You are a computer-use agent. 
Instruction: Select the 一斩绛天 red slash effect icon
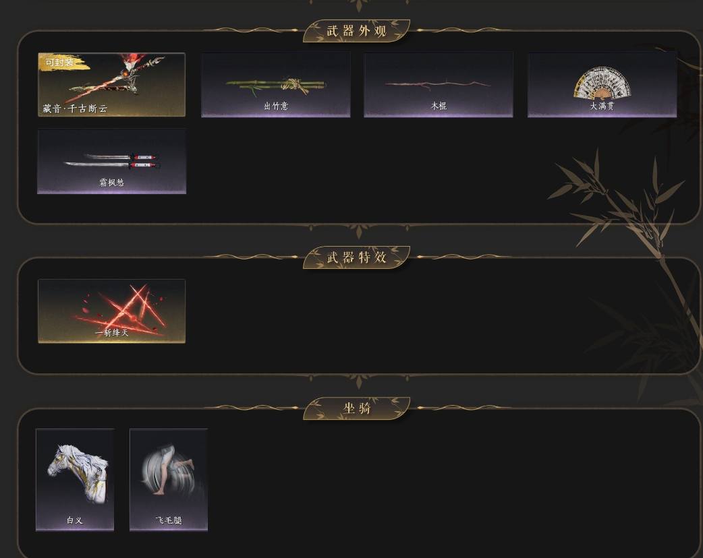(x=111, y=311)
